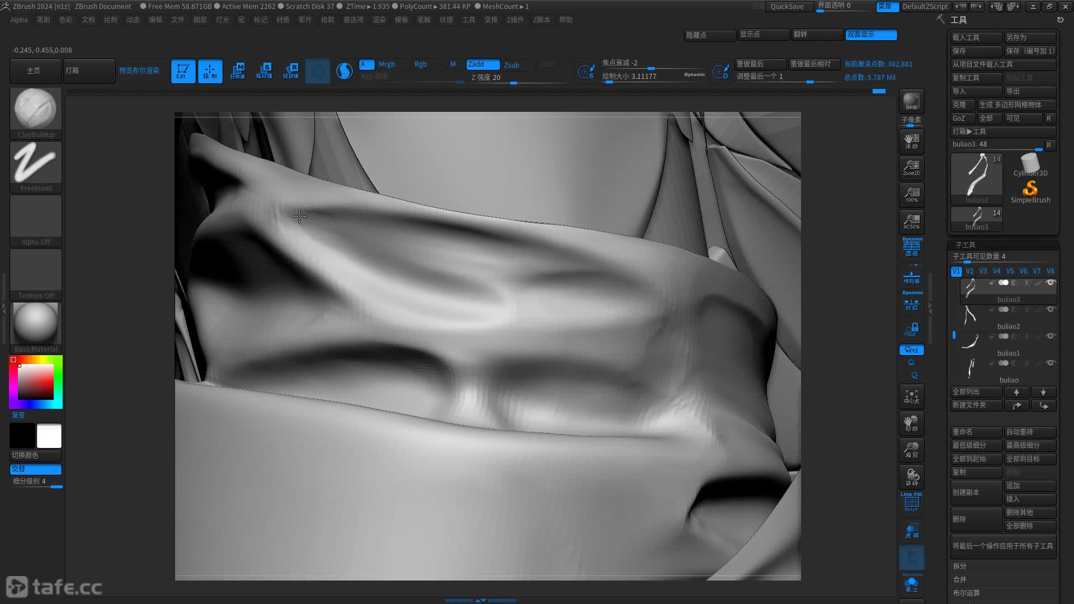Click the 100% actual size icon
1074x604 pixels.
click(x=911, y=195)
